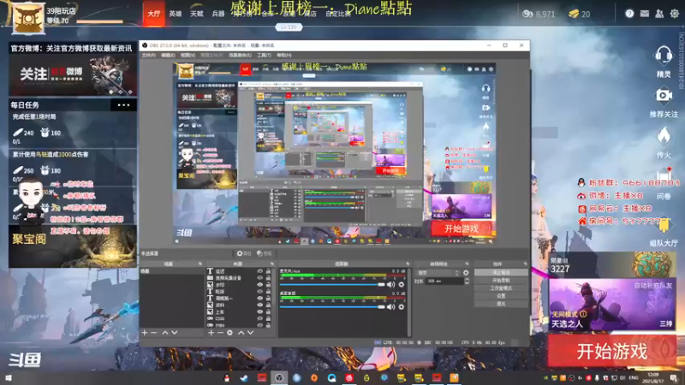The width and height of the screenshot is (685, 385).
Task: Open source filters button in OBS
Action: tap(265, 253)
